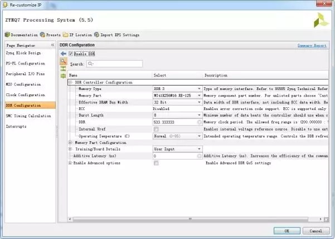Image resolution: width=335 pixels, height=239 pixels.
Task: Select DDR Configuration page
Action: coord(30,105)
